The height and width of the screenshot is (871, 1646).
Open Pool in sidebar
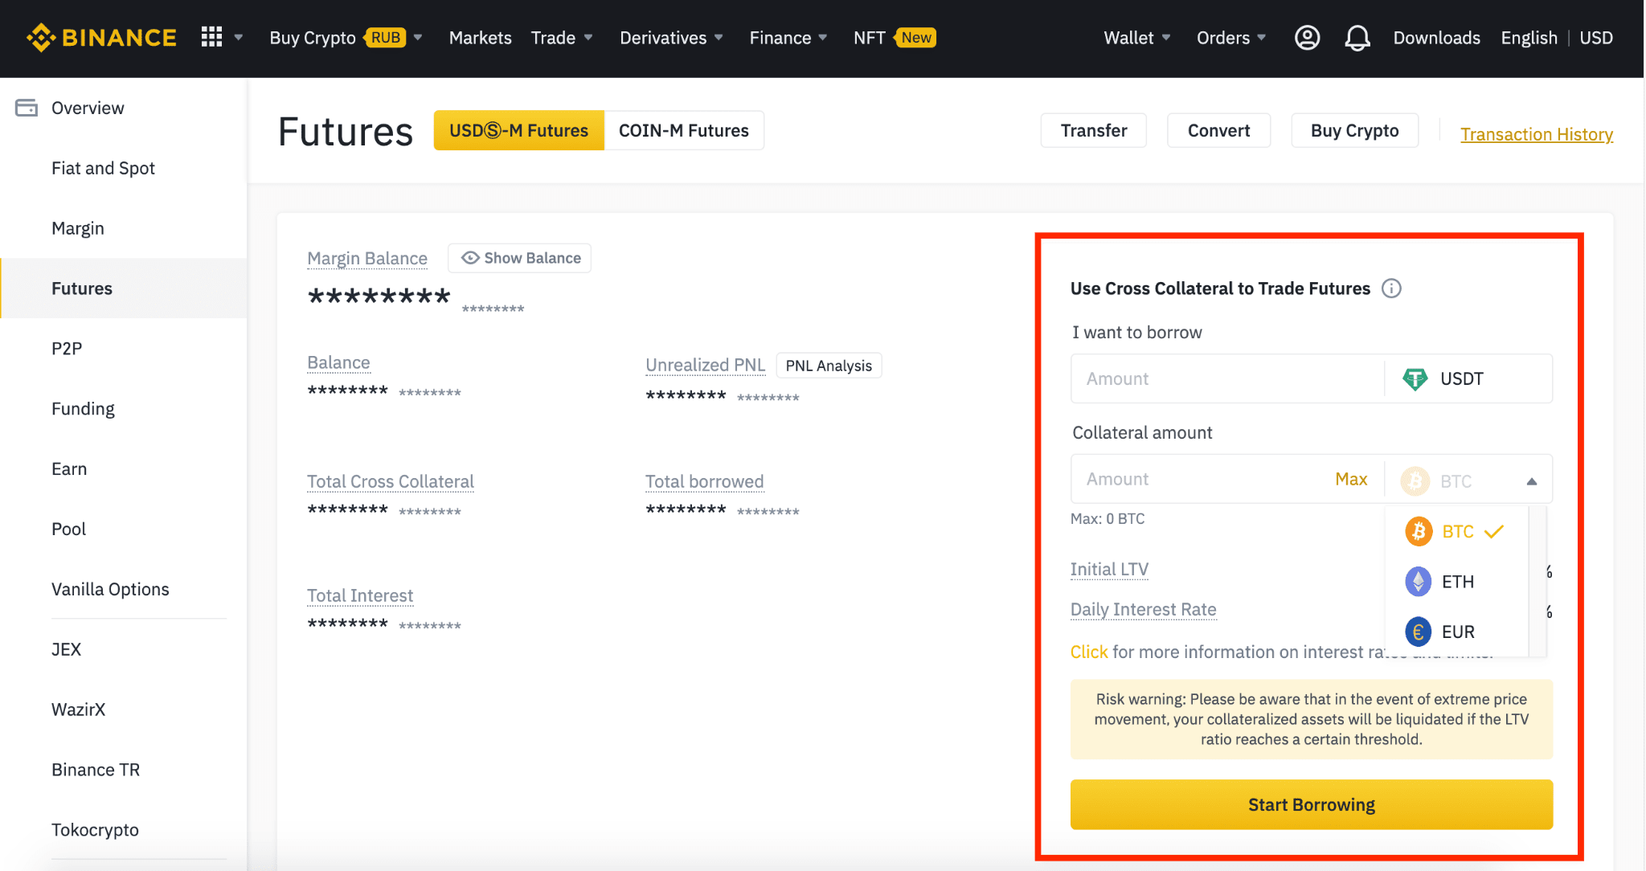[x=68, y=530]
